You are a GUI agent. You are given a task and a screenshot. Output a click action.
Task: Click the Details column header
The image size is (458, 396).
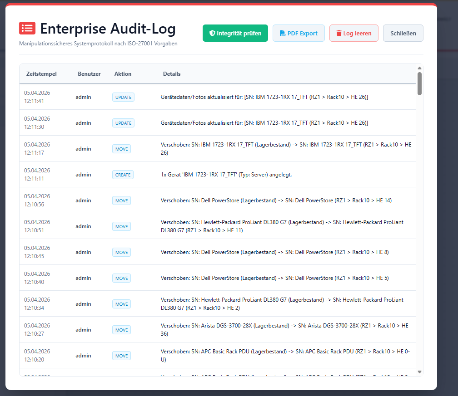coord(172,74)
